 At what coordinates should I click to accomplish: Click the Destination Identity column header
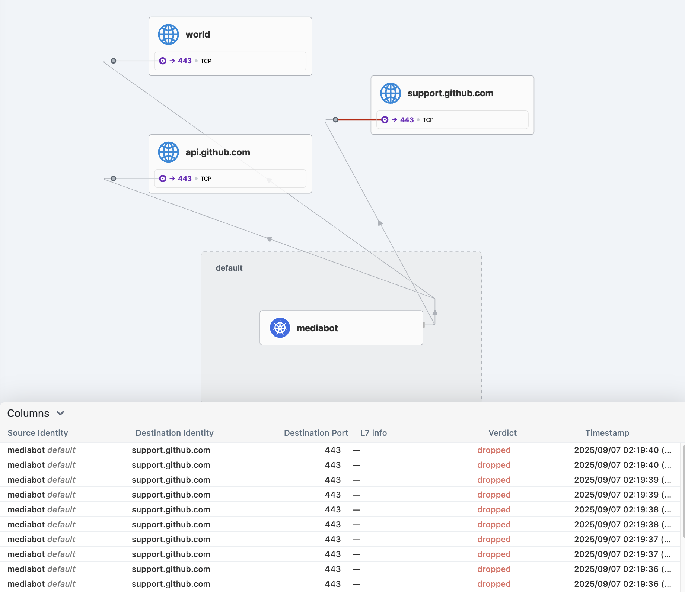click(x=175, y=433)
